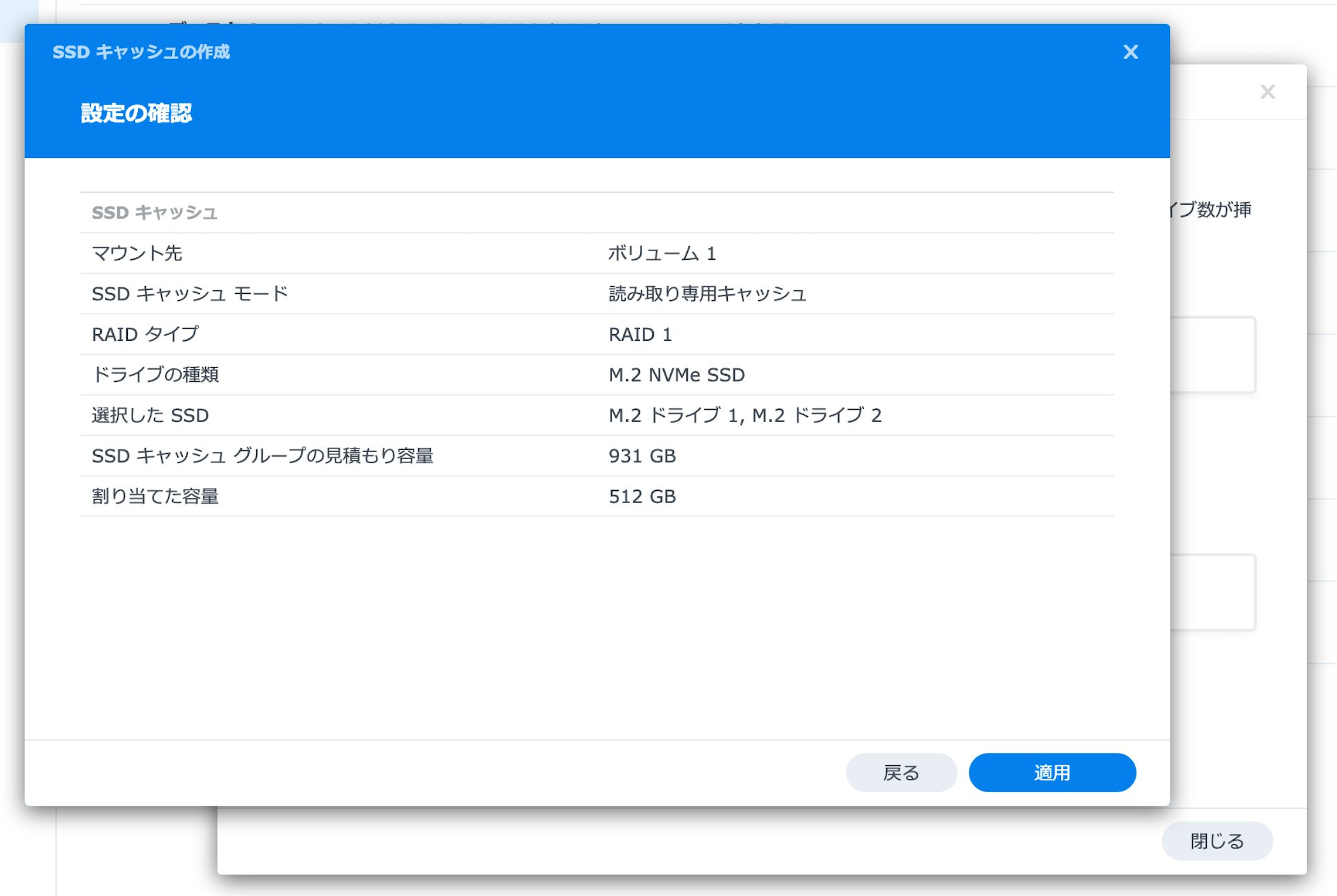Close the SSD キャッシュの作成 wizard dialog
Image resolution: width=1337 pixels, height=896 pixels.
(x=1130, y=52)
